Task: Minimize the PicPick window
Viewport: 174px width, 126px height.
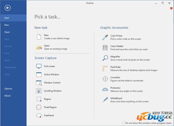Action: tap(156, 3)
